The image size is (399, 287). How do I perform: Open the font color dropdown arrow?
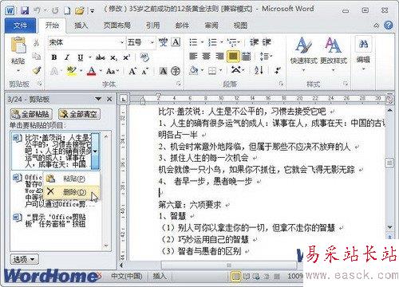(101, 71)
